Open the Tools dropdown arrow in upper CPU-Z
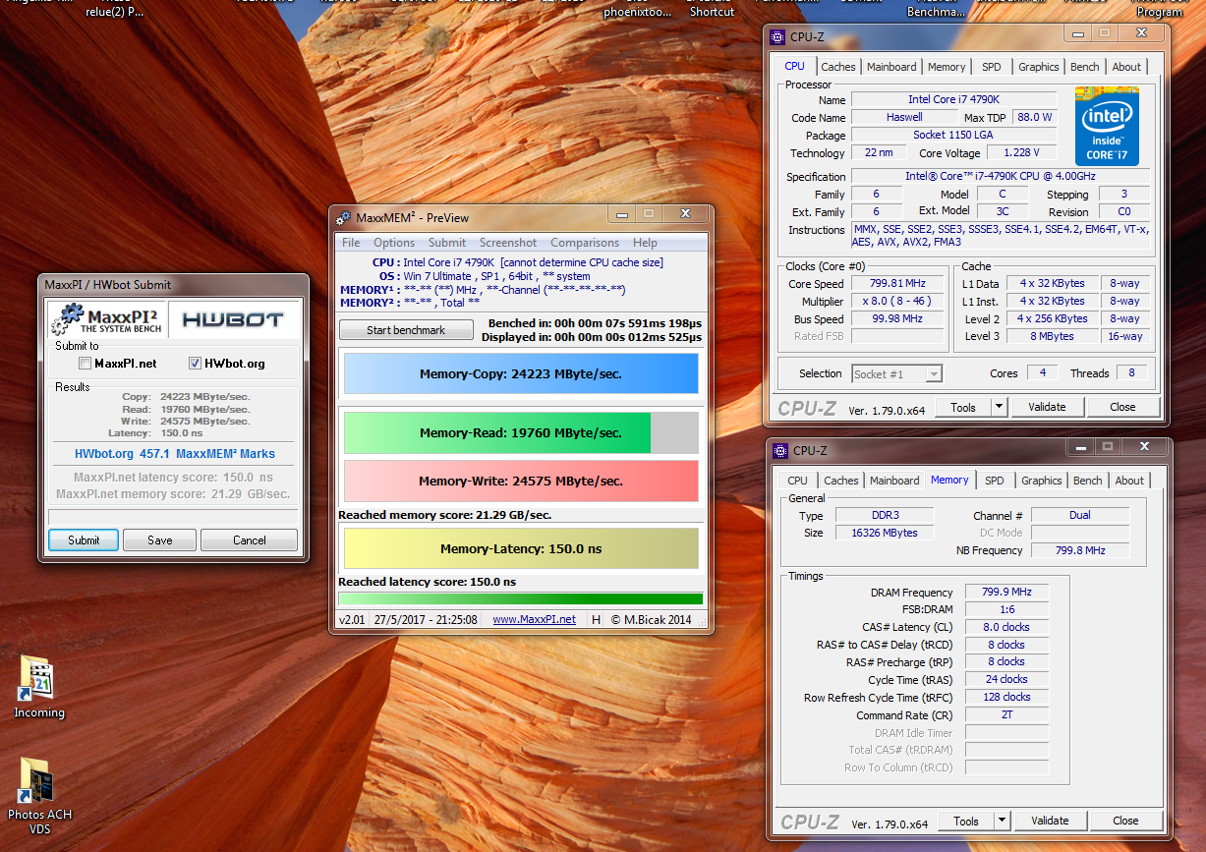Screen dimensions: 1206x852 pos(999,407)
